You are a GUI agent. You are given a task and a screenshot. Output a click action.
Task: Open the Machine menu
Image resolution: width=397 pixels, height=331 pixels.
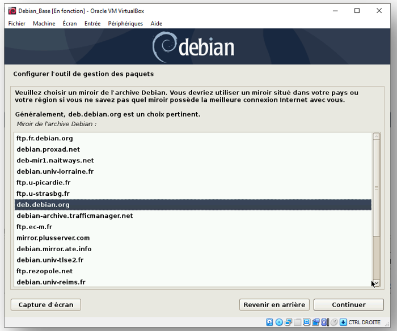(44, 24)
